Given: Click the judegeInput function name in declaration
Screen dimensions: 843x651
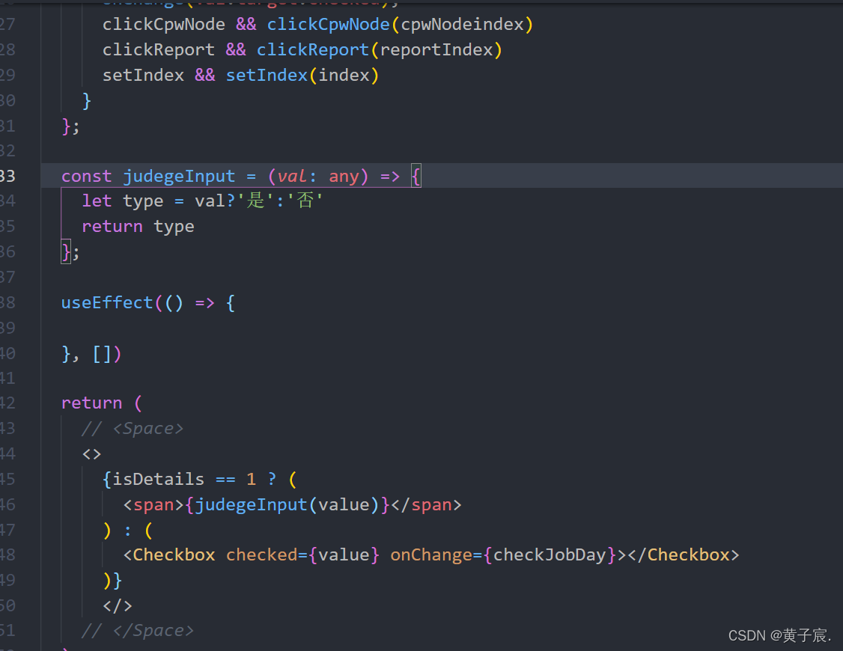Looking at the screenshot, I should (179, 176).
